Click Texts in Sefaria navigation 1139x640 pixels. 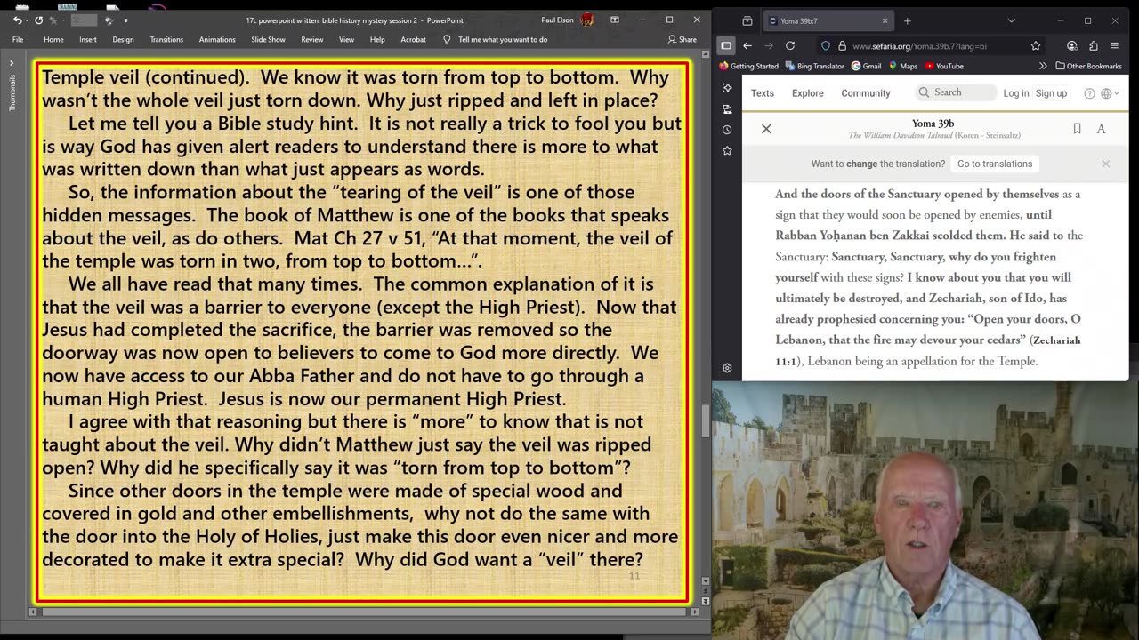pos(762,93)
